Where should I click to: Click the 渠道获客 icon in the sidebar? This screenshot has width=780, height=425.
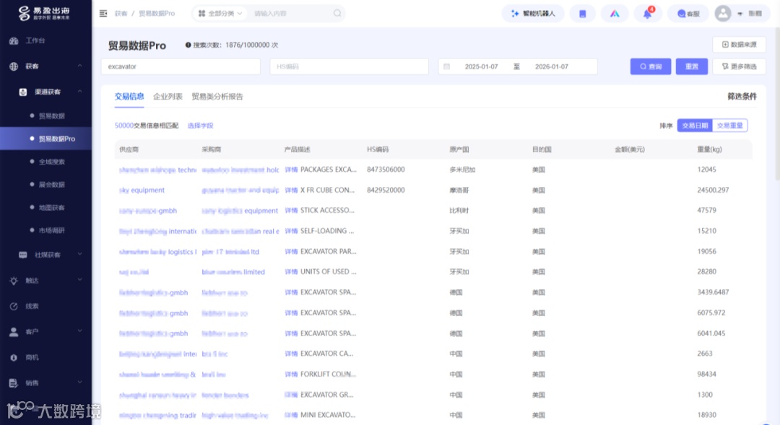[23, 92]
